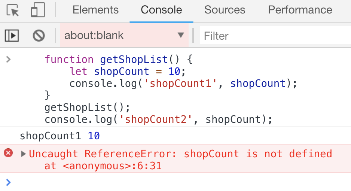351x191 pixels.
Task: Go to the Performance tab
Action: 300,10
